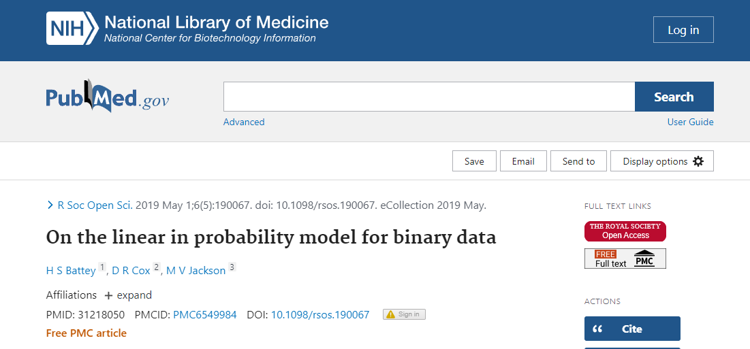This screenshot has width=750, height=349.
Task: Open the Free Full text PMC badge
Action: tap(625, 259)
